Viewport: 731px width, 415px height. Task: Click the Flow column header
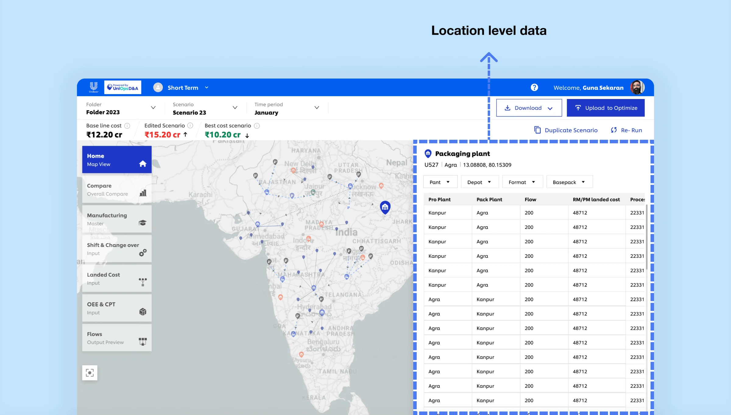(530, 199)
